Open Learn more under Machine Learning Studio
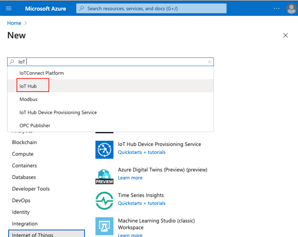Image resolution: width=298 pixels, height=237 pixels. pos(130,235)
